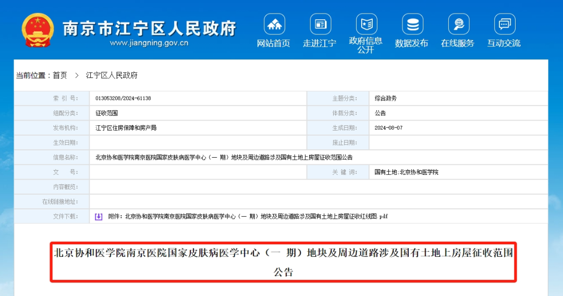
Task: Download the 征收红线图.pdf attachment
Action: tap(248, 217)
